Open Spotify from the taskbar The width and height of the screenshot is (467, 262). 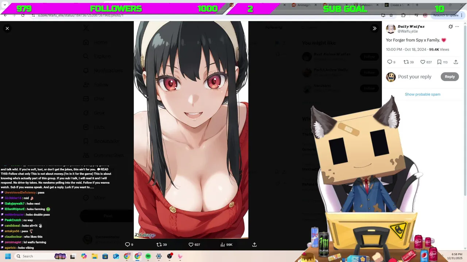[x=148, y=256]
